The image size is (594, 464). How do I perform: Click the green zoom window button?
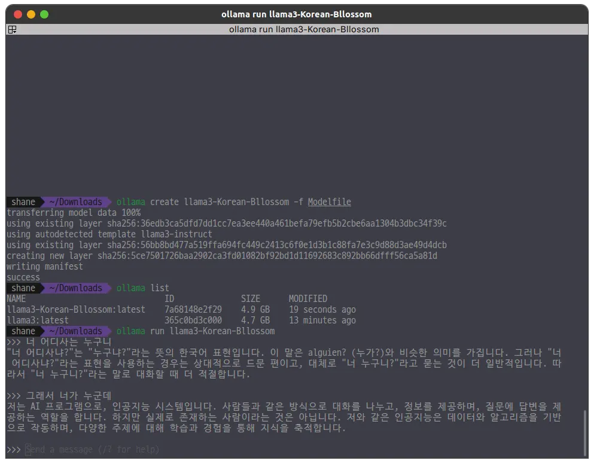click(44, 14)
